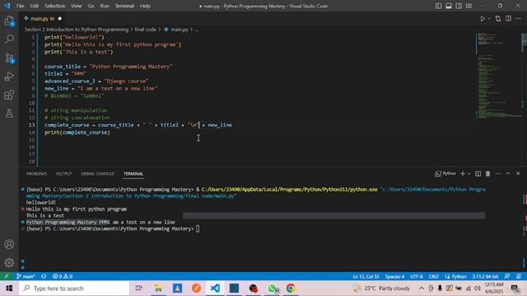
Task: Click the unsaved dot on main.py tab
Action: (60, 19)
